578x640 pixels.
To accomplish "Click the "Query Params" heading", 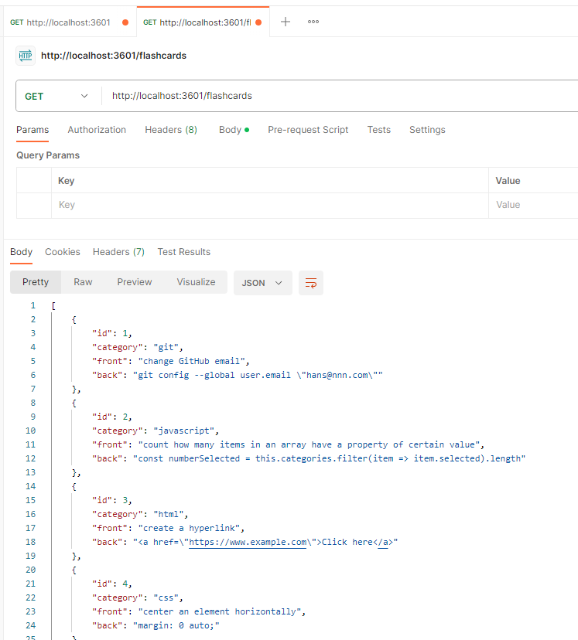I will coord(48,155).
